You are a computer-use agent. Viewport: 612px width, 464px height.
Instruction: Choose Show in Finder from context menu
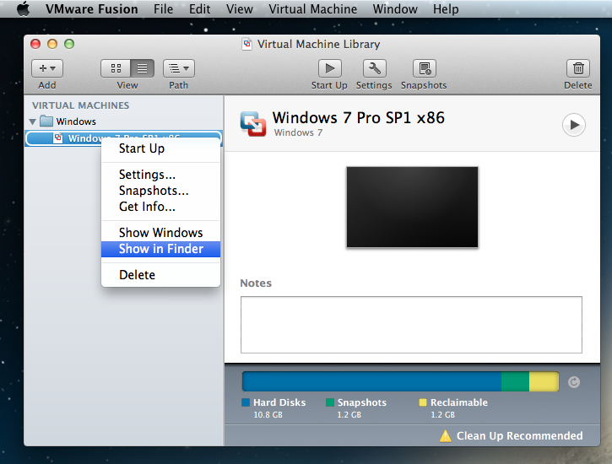tap(160, 249)
